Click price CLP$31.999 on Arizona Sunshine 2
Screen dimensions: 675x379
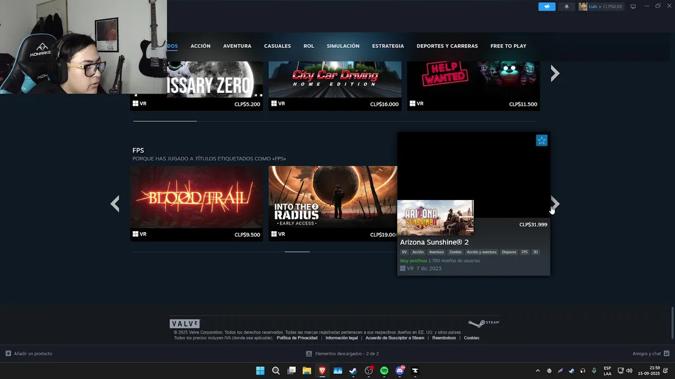533,224
